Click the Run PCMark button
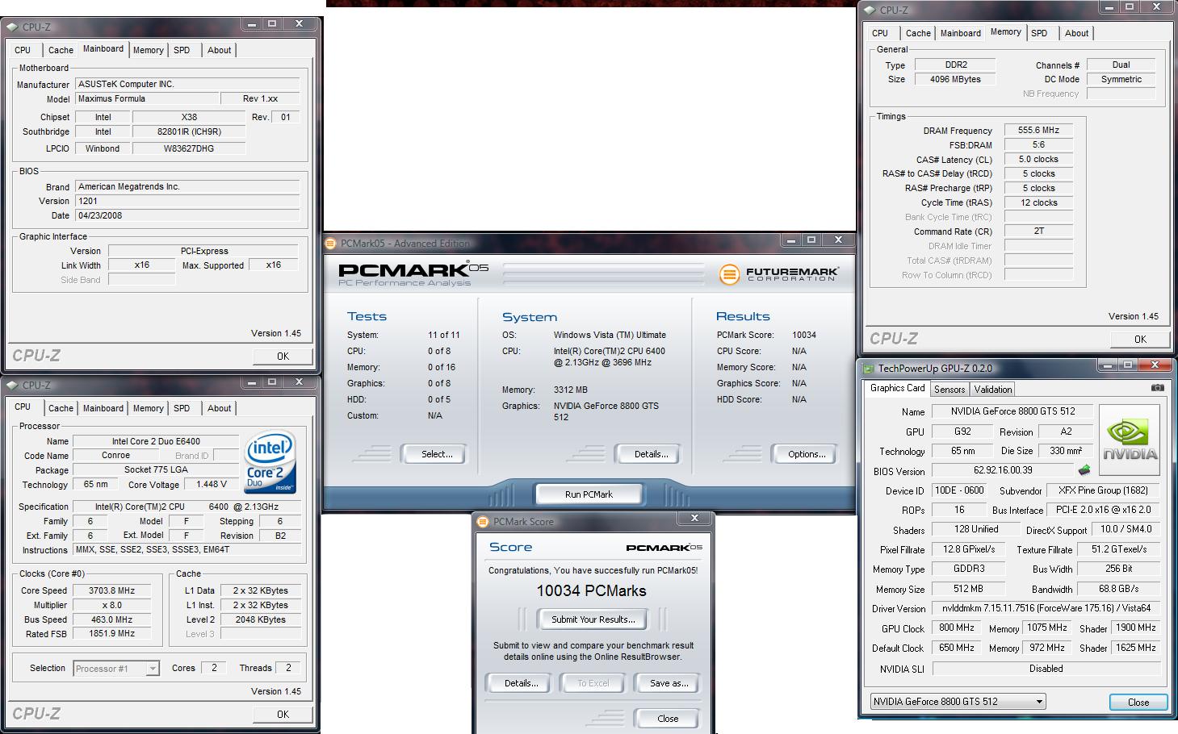 click(x=589, y=494)
